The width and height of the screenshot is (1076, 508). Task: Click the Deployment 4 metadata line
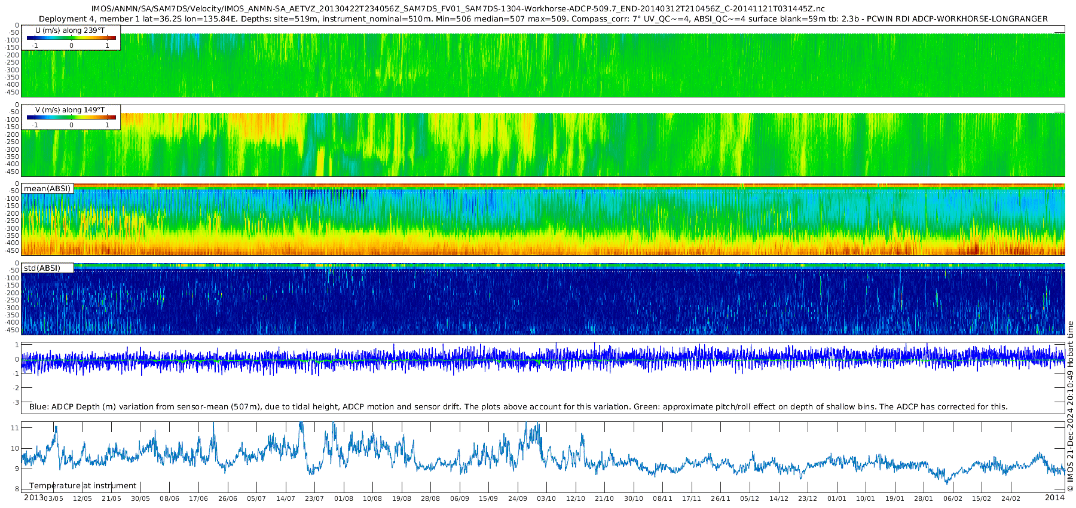tap(543, 19)
